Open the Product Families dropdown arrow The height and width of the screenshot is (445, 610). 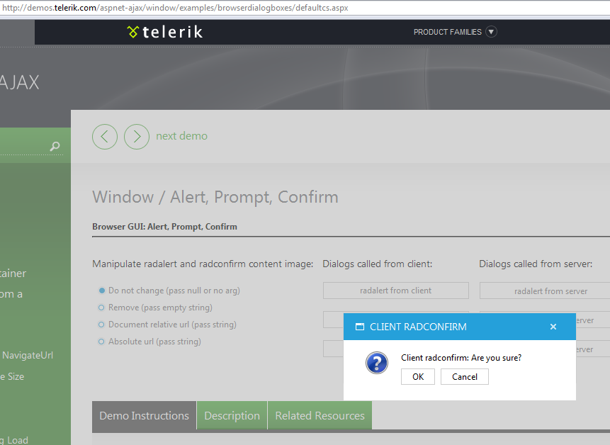492,32
